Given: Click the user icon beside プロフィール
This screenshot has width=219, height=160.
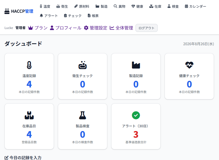Looking at the screenshot, I should 52,28.
